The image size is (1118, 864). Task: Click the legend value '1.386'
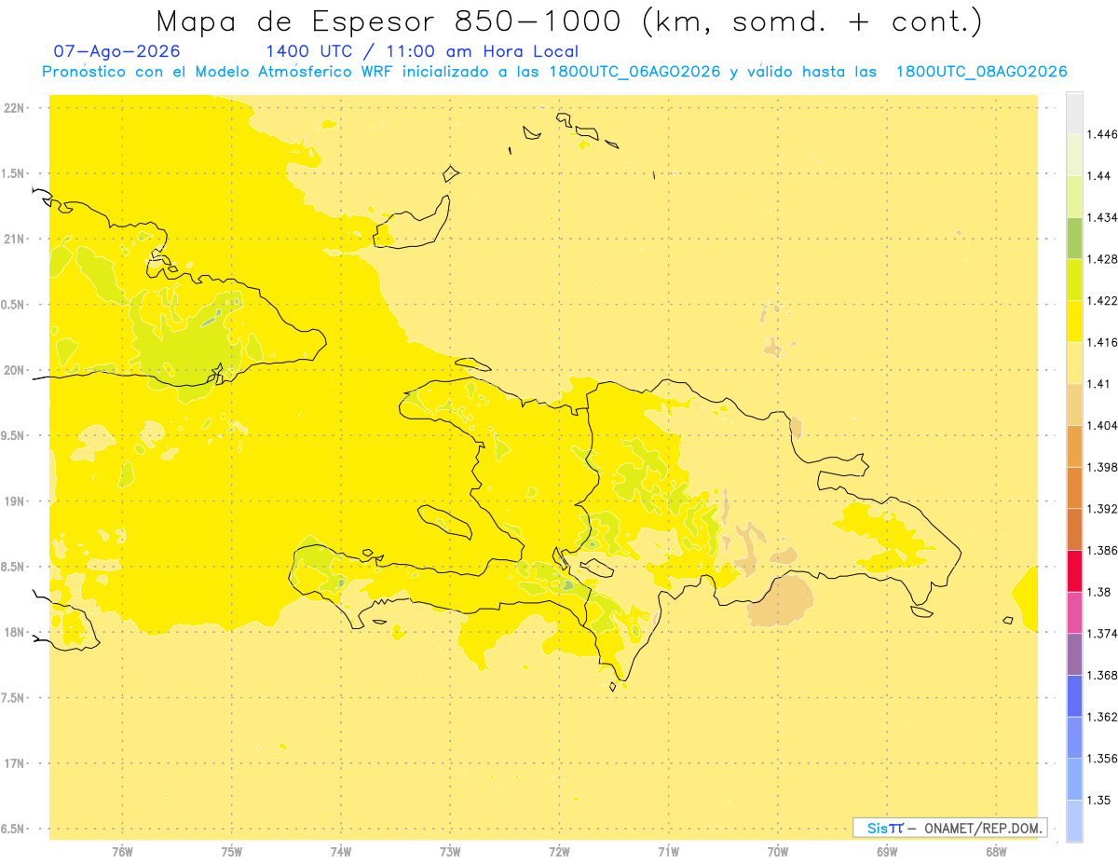click(x=1103, y=550)
